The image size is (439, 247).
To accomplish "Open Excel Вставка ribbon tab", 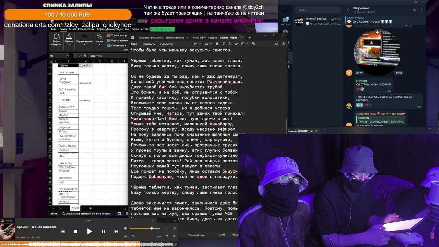I will pyautogui.click(x=72, y=29).
